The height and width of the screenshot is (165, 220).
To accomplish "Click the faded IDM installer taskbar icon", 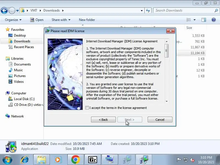I will click(127, 159).
